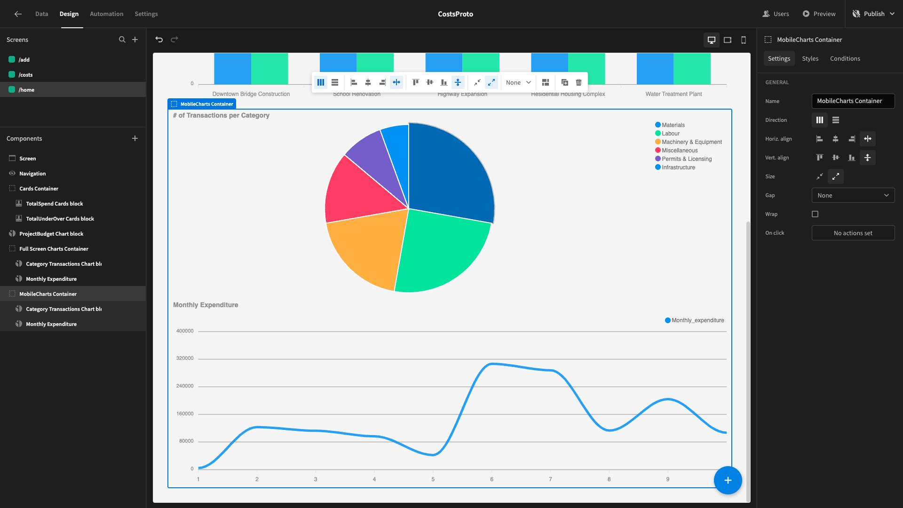The image size is (903, 508).
Task: Add a new component with plus icon
Action: (x=135, y=138)
